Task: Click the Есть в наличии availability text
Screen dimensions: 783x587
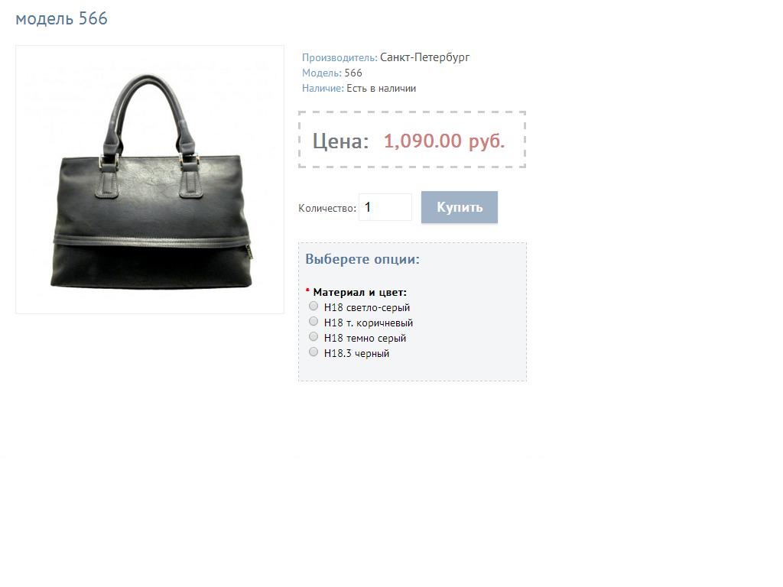Action: tap(381, 89)
